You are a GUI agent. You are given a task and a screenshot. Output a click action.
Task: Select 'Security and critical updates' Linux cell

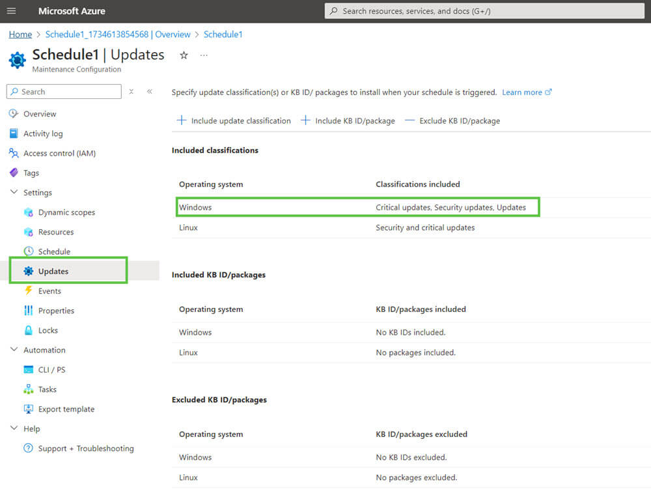pos(425,228)
